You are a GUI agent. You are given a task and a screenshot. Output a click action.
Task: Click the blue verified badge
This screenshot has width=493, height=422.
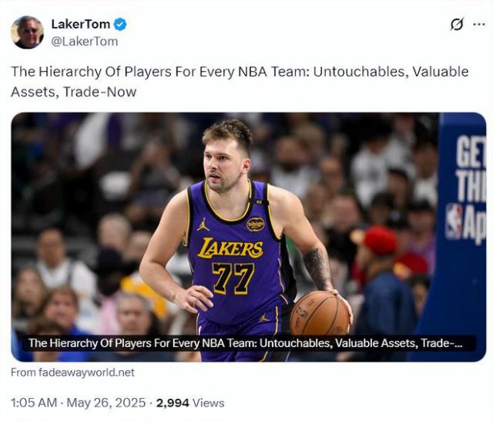[x=121, y=24]
